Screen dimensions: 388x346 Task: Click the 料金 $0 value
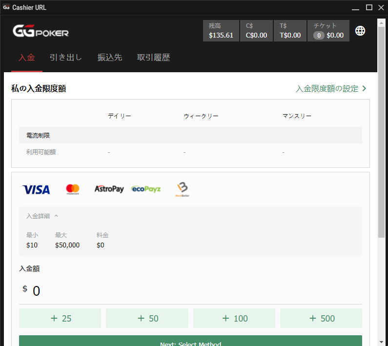pos(100,245)
